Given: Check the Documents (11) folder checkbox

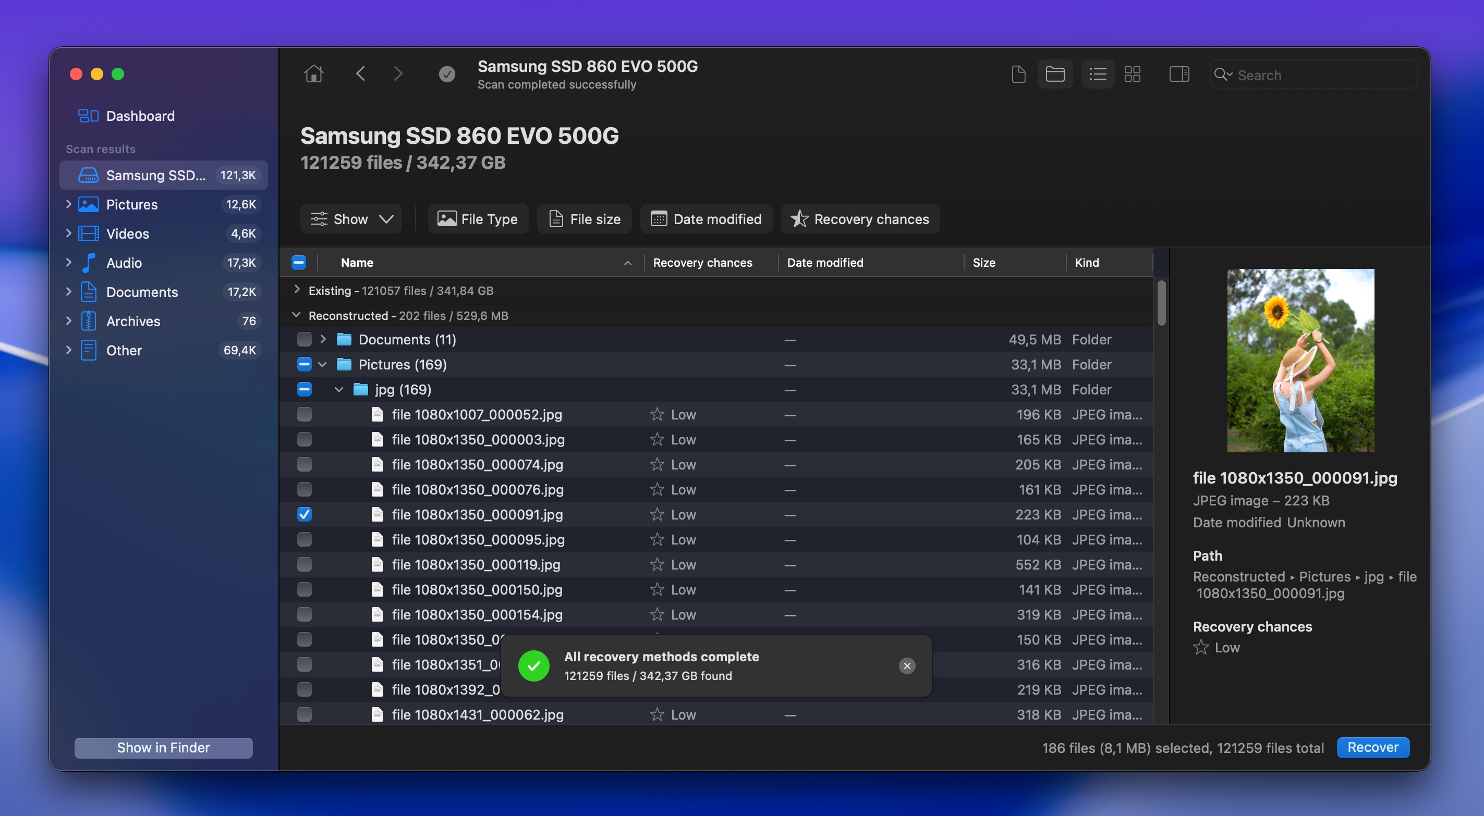Looking at the screenshot, I should 304,339.
